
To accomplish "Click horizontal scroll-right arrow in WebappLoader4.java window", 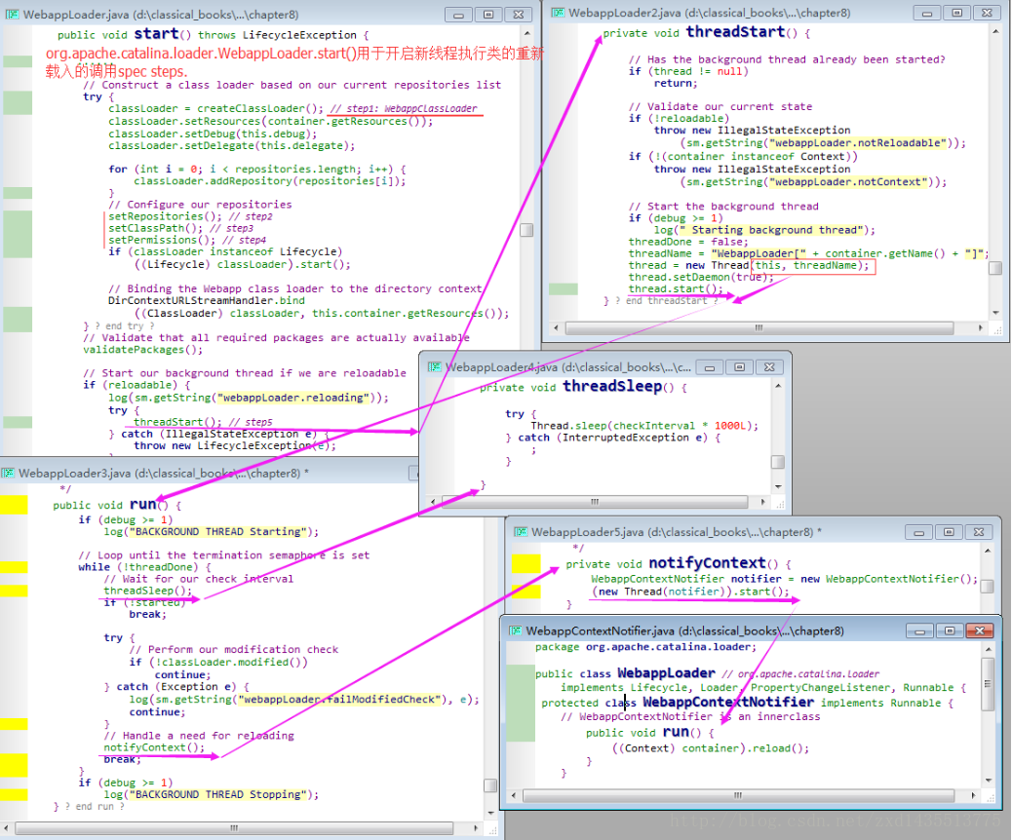I will pyautogui.click(x=763, y=501).
